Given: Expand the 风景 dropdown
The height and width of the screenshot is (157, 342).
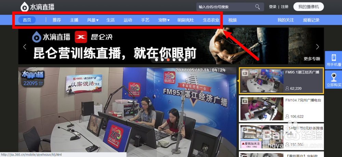Looking at the screenshot, I should 93,20.
